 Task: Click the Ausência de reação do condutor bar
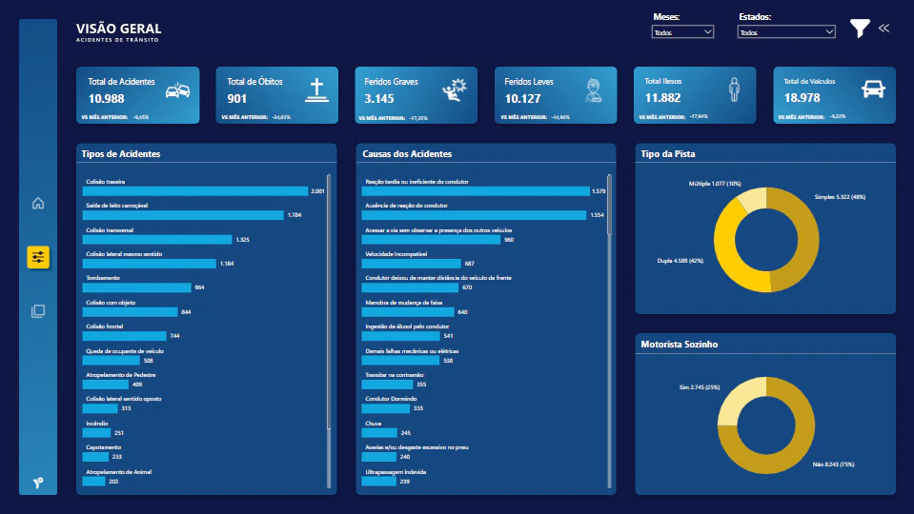pyautogui.click(x=474, y=215)
